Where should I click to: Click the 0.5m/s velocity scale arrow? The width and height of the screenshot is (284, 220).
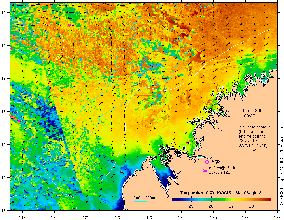coord(249,150)
